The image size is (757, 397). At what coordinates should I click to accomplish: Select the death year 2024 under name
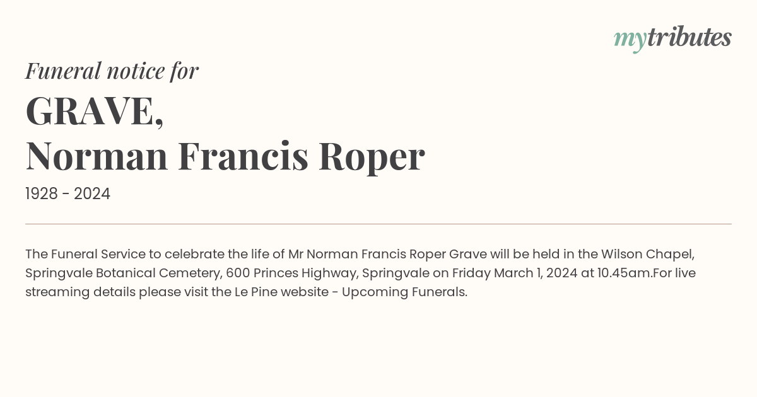tap(92, 194)
